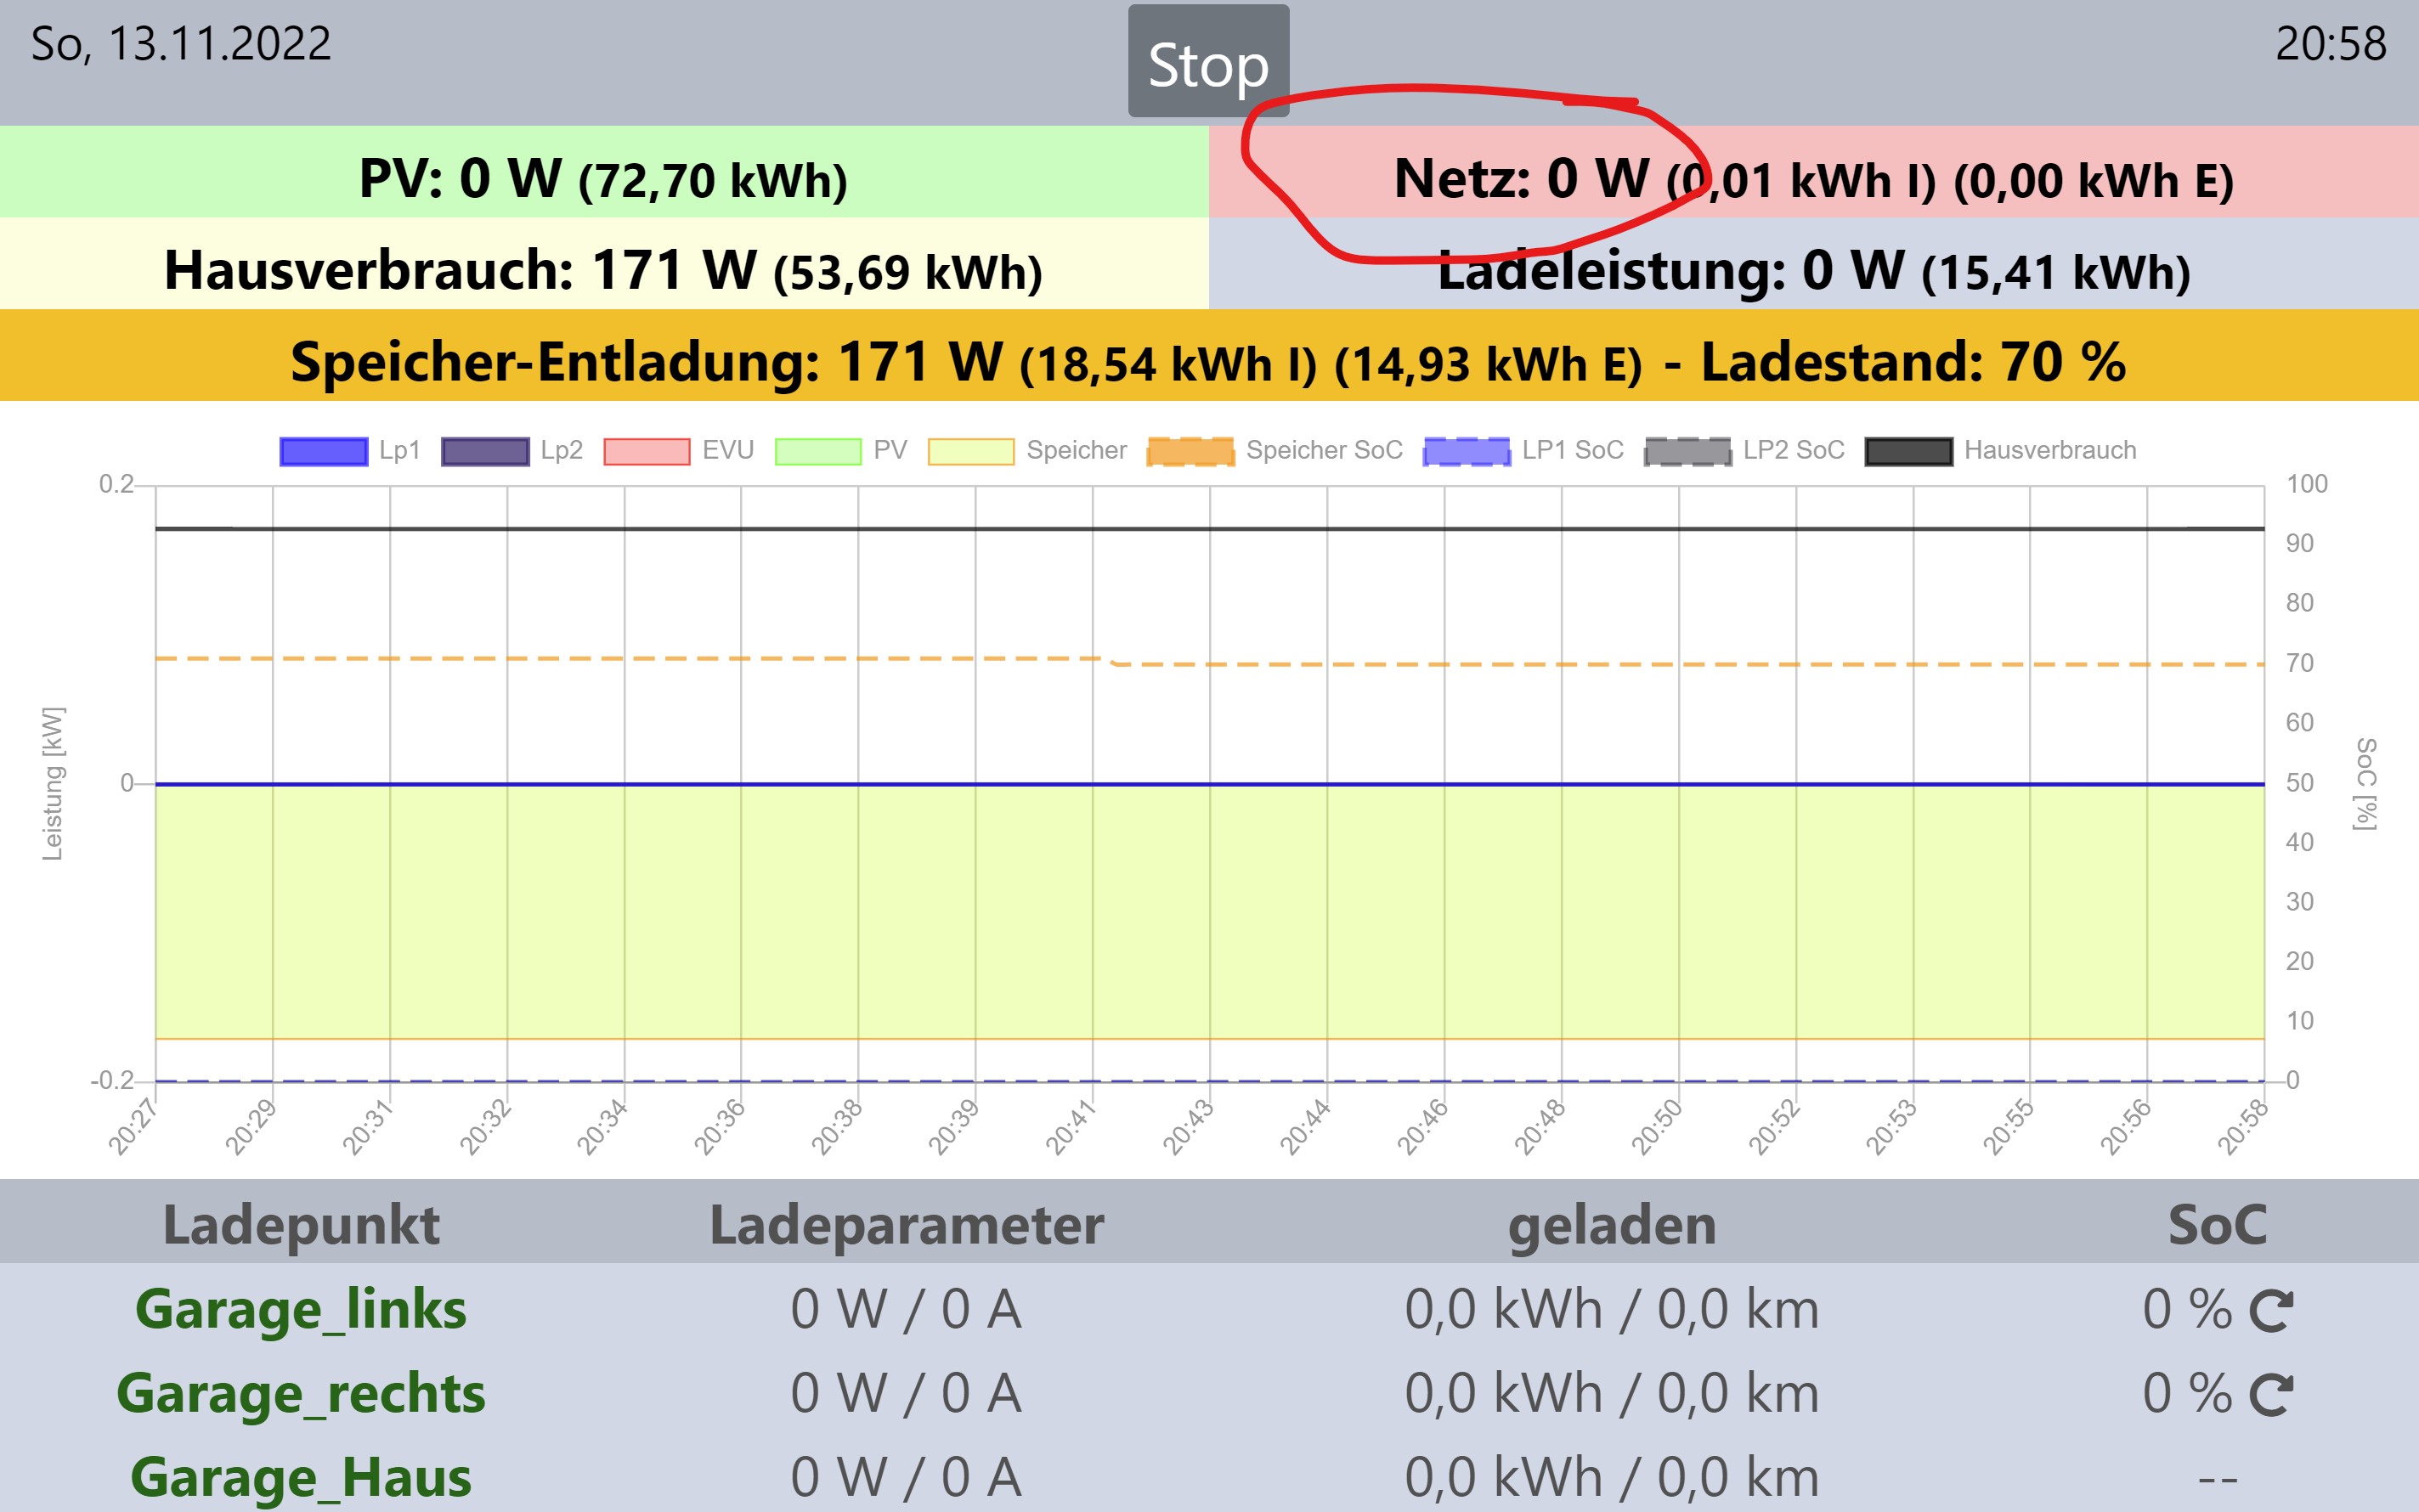2419x1512 pixels.
Task: Toggle Lp2 legend swatch in chart
Action: 485,451
